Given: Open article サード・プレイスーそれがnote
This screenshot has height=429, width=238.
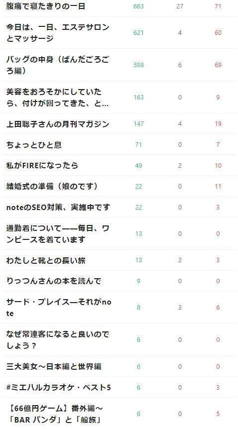Looking at the screenshot, I should coord(59,308).
